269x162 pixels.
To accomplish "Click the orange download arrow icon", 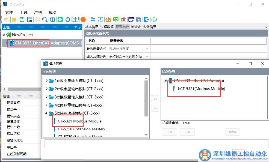I will tap(108, 20).
